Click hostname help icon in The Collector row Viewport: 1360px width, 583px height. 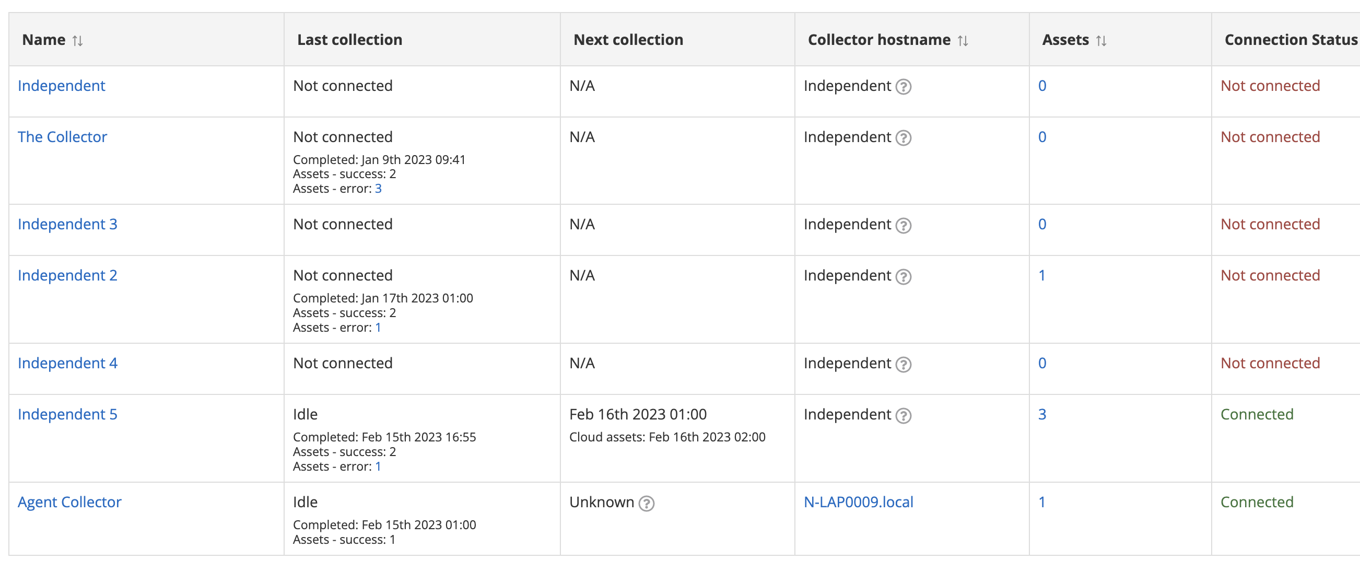click(904, 138)
